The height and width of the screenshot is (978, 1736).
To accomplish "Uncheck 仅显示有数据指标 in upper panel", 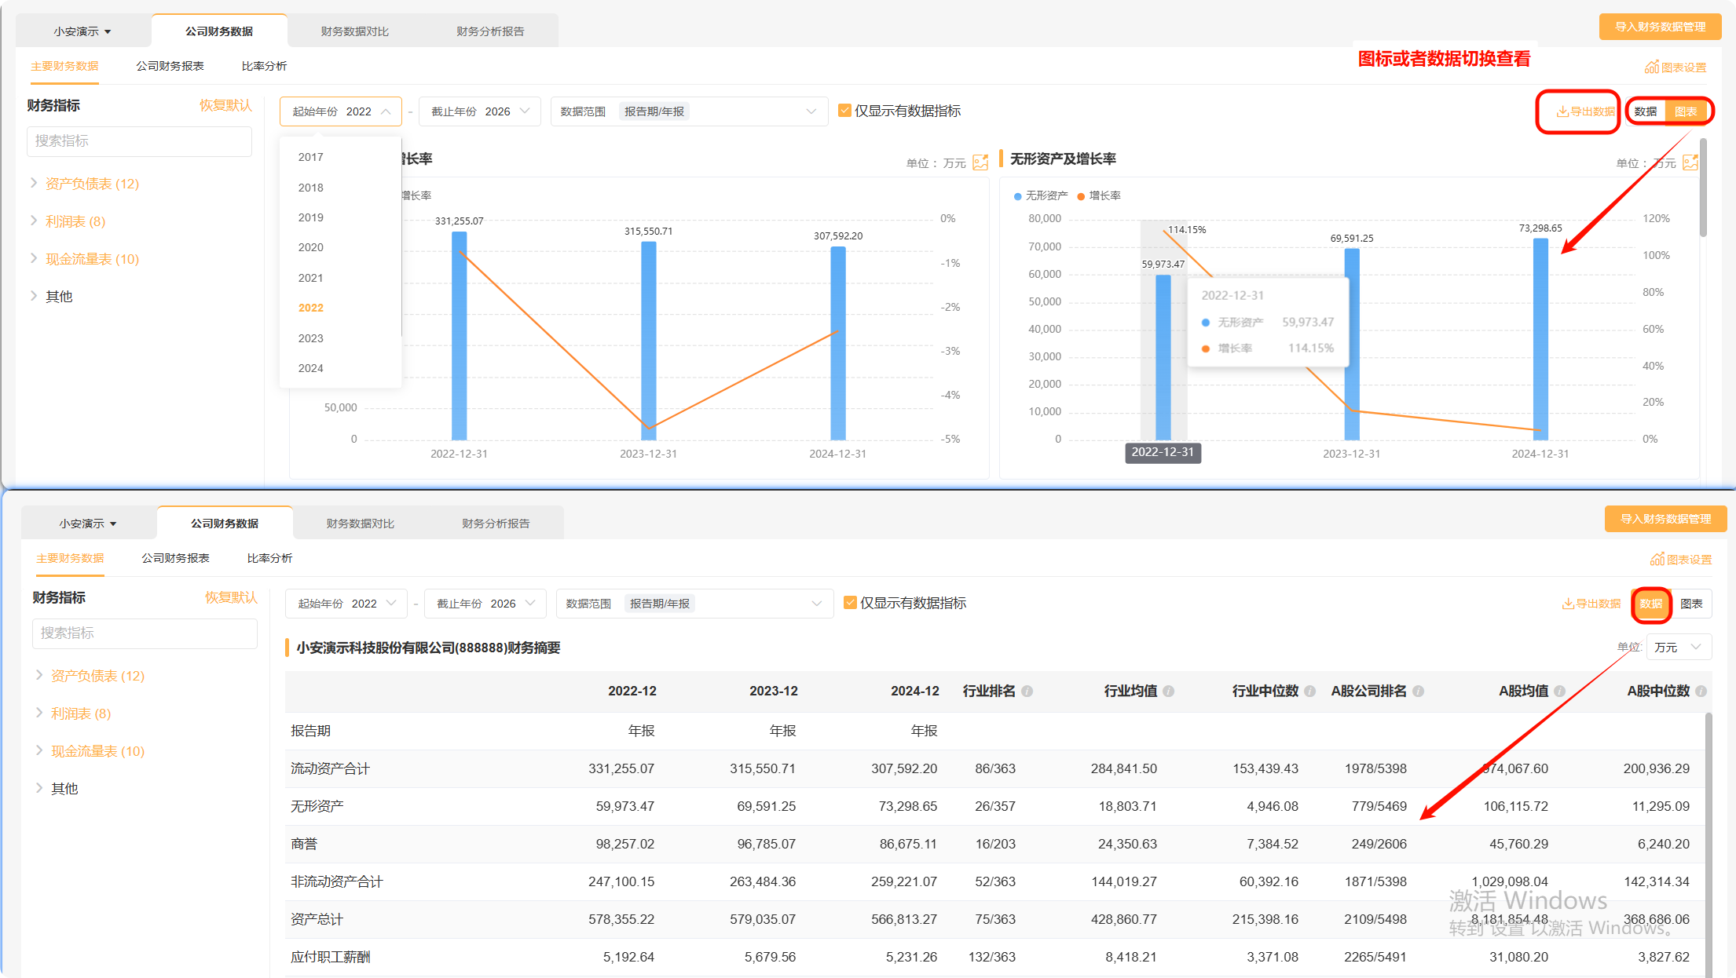I will click(844, 111).
